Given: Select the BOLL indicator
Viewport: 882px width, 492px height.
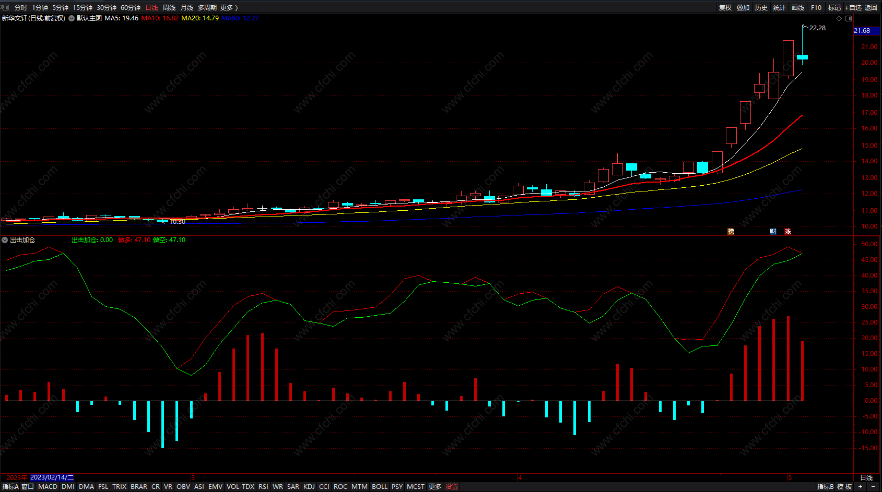Looking at the screenshot, I should [x=380, y=487].
